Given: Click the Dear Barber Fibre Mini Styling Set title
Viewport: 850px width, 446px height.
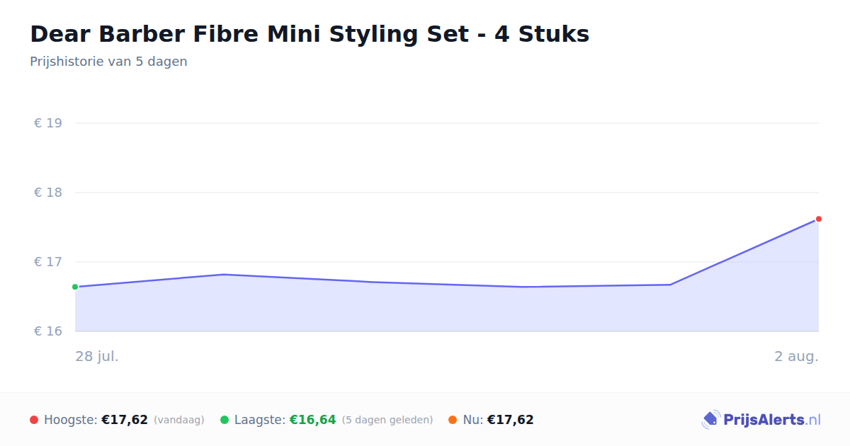Looking at the screenshot, I should 310,34.
